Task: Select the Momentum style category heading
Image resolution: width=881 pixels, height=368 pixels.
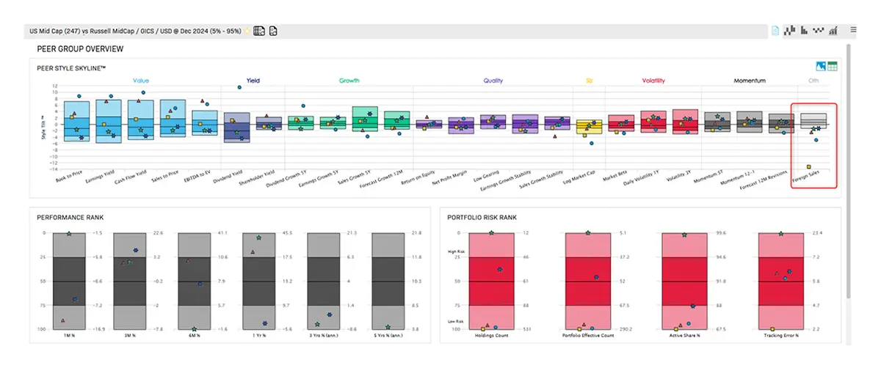Action: tap(750, 81)
